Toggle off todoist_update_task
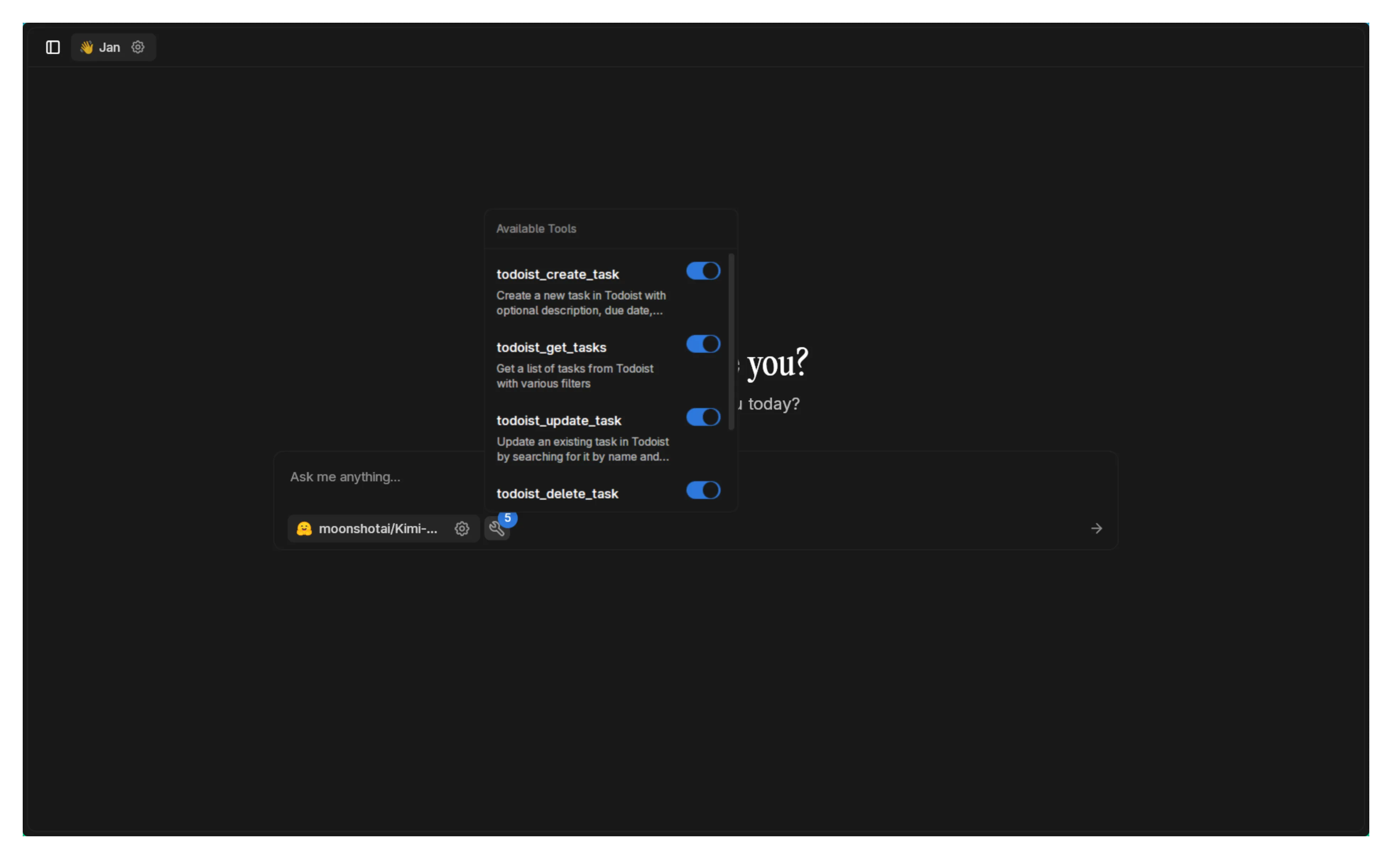The height and width of the screenshot is (859, 1392). coord(703,417)
